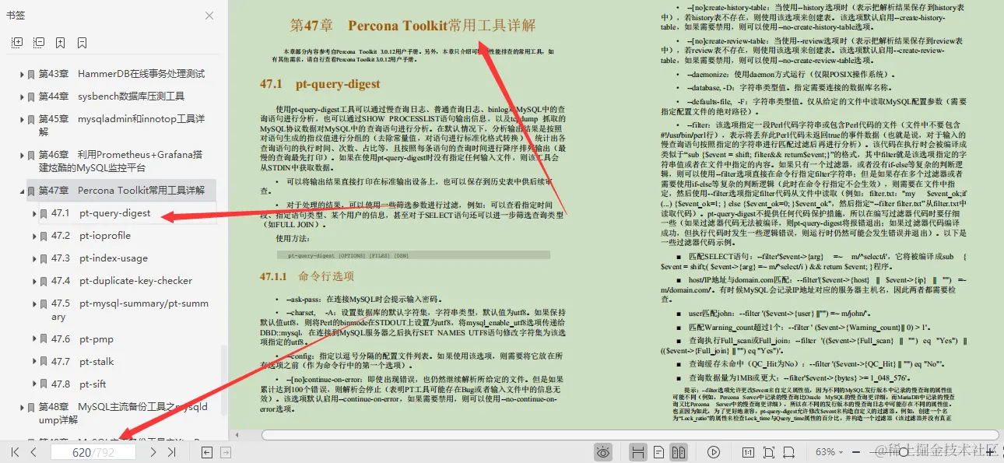Select the 47.3 pt-index-usage bookmark
Viewport: 1004px width, 463px height.
pyautogui.click(x=100, y=258)
